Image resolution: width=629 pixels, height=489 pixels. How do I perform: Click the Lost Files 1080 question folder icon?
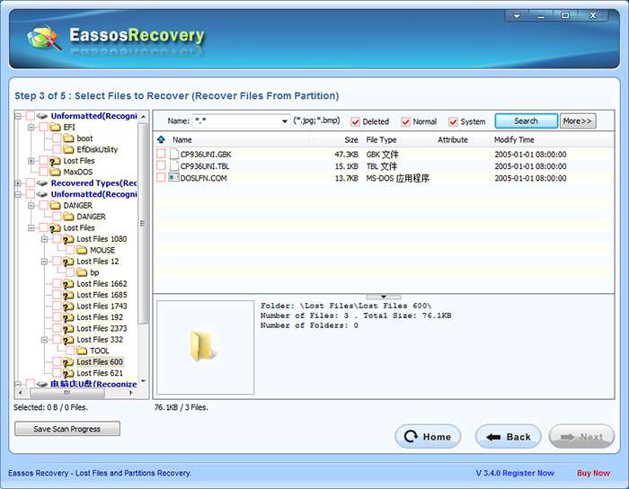click(68, 239)
